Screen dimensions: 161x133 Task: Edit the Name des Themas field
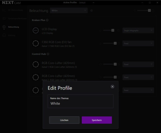(x=80, y=101)
